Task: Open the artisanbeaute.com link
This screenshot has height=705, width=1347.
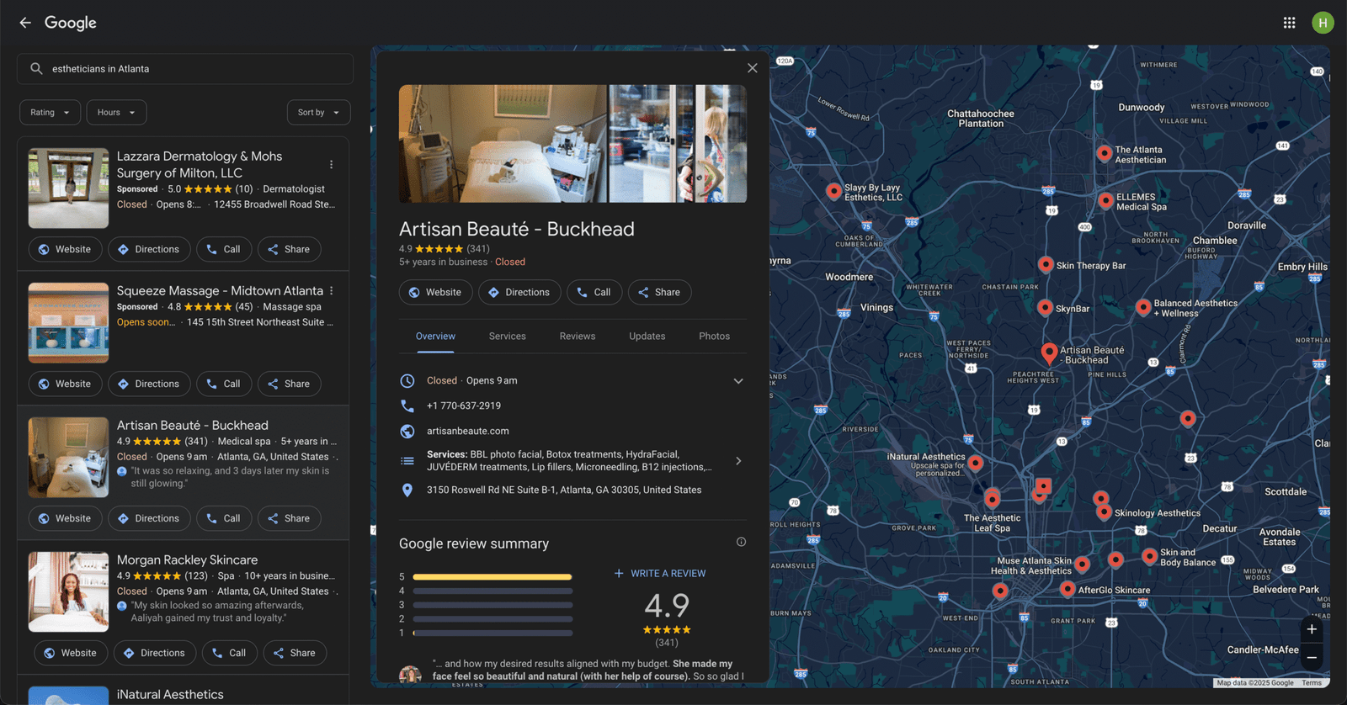Action: point(468,431)
